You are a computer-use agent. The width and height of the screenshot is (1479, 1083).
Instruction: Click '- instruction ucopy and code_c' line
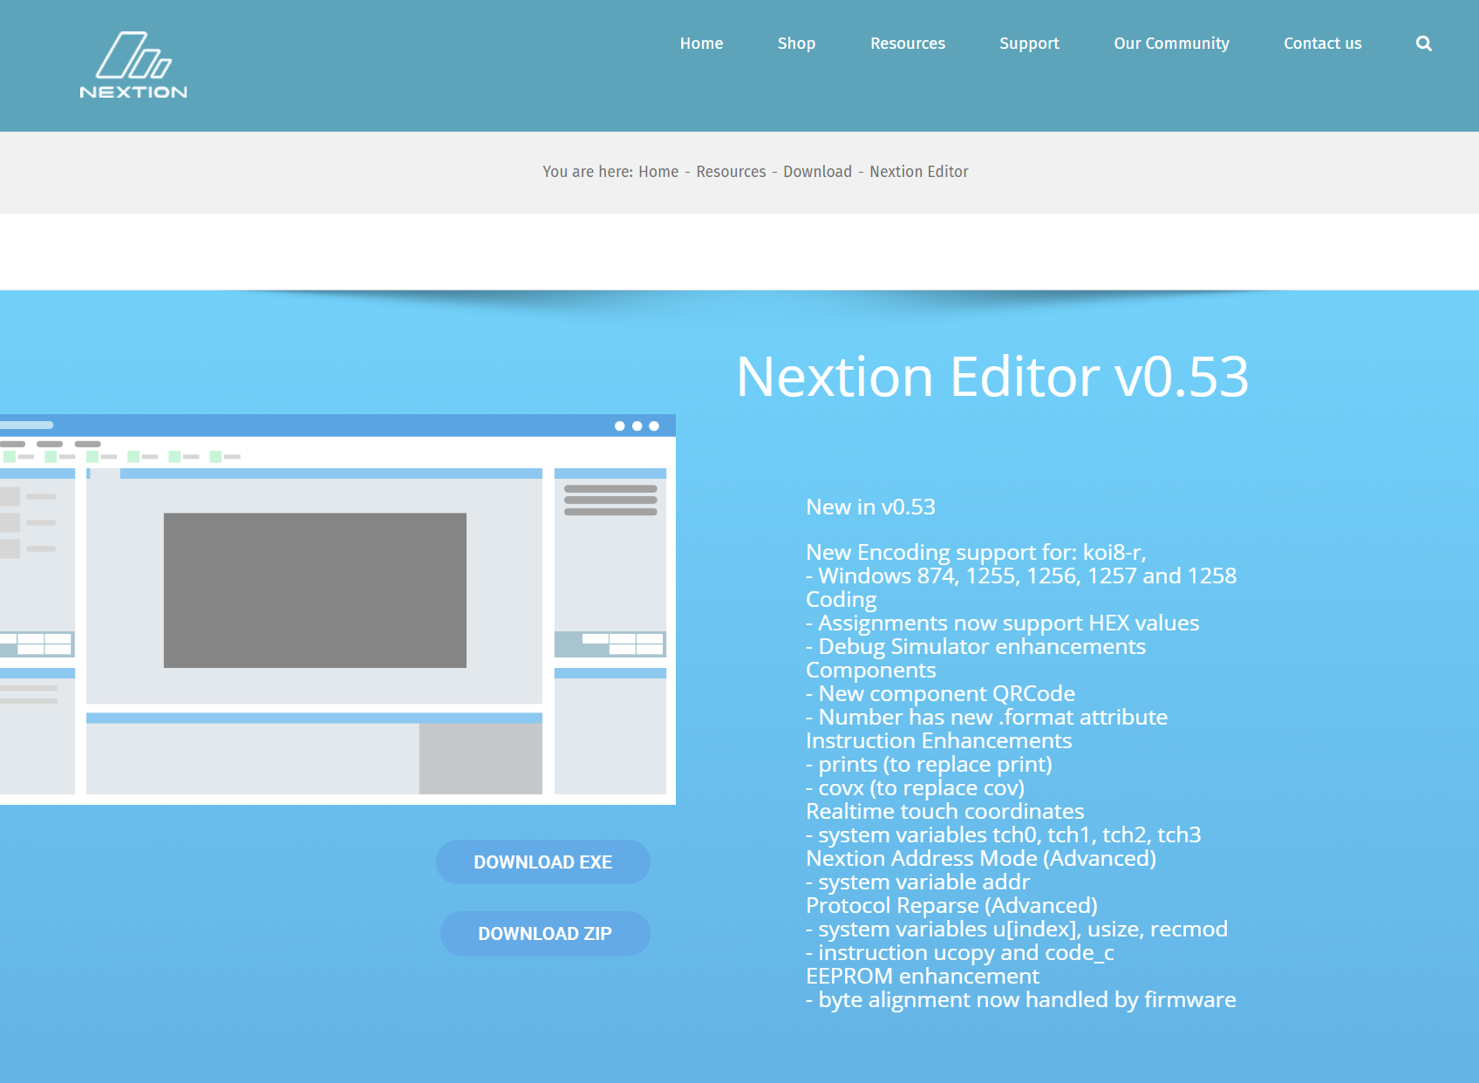960,952
